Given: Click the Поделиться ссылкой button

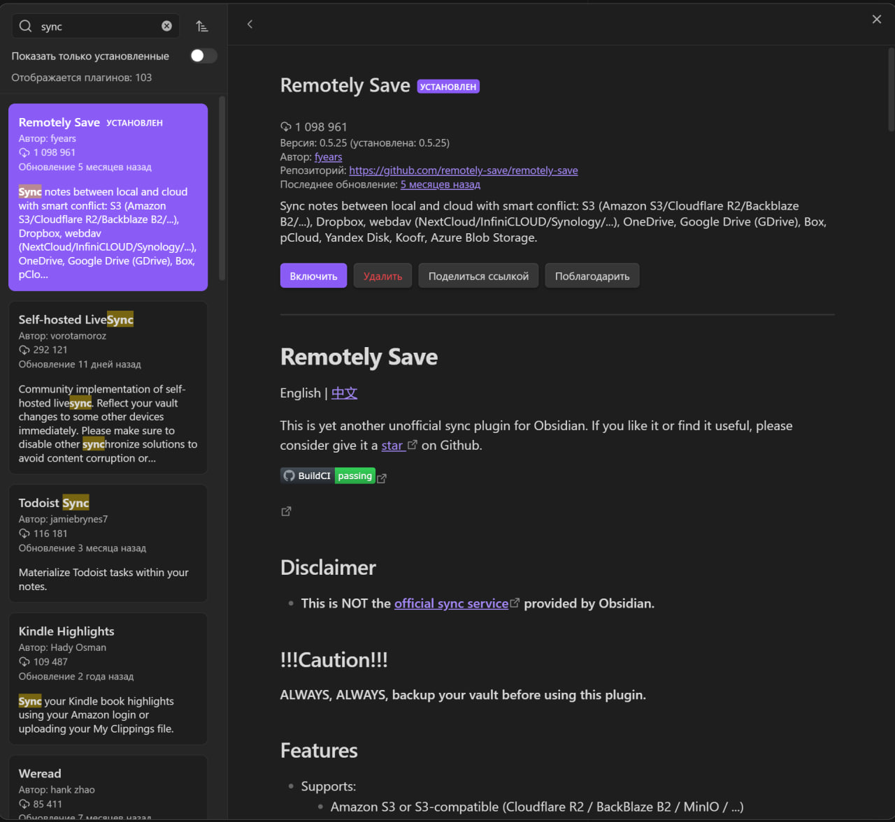Looking at the screenshot, I should pos(478,276).
